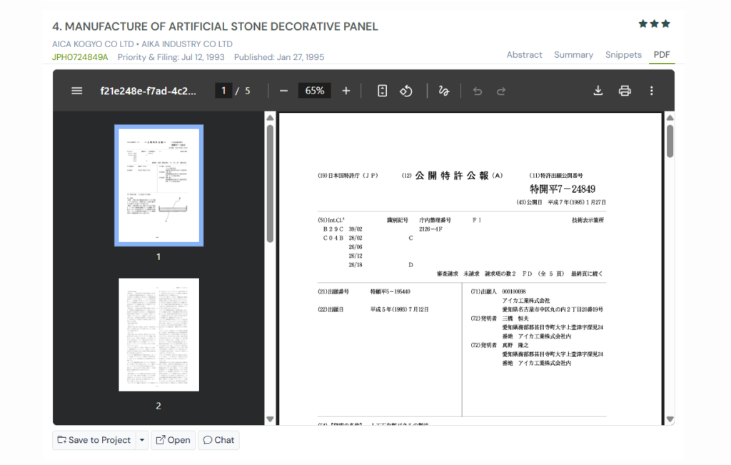This screenshot has height=465, width=731.
Task: Rotate the PDF page counterclockwise
Action: pos(405,90)
